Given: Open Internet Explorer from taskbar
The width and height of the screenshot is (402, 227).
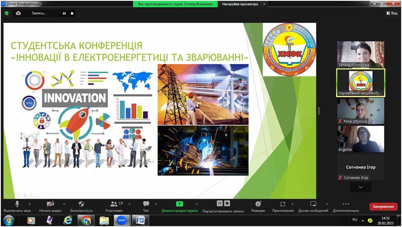Looking at the screenshot, I should 68,220.
